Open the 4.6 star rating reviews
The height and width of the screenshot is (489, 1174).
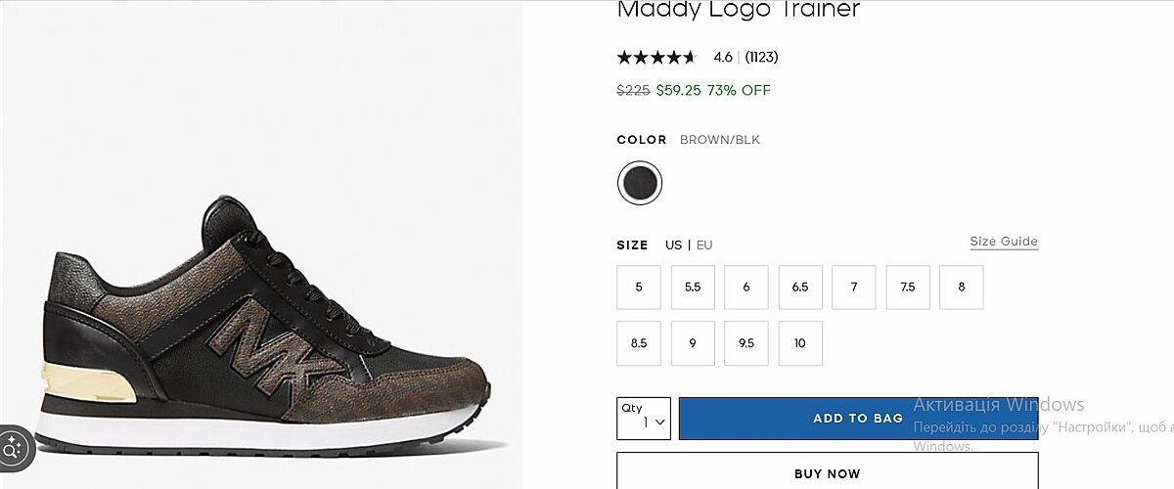(x=697, y=57)
